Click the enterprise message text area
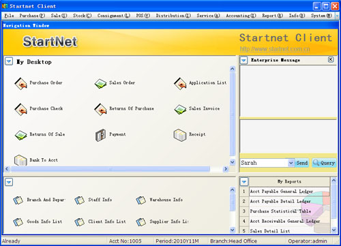 [288, 137]
